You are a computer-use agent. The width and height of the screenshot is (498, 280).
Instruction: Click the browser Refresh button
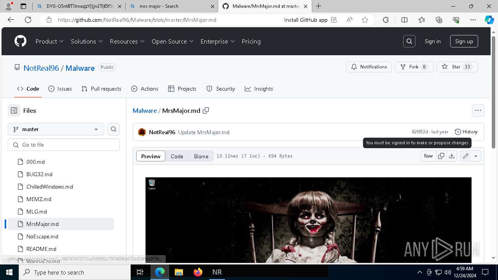(28, 20)
